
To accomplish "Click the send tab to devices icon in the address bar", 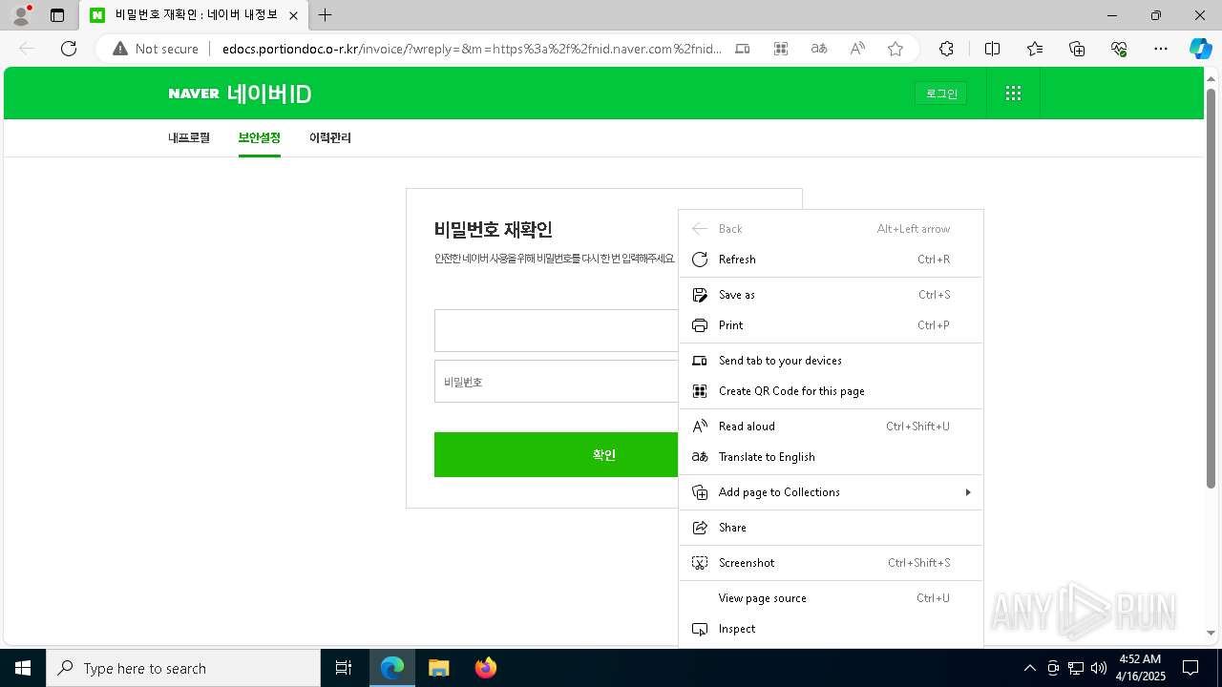I will pos(743,49).
